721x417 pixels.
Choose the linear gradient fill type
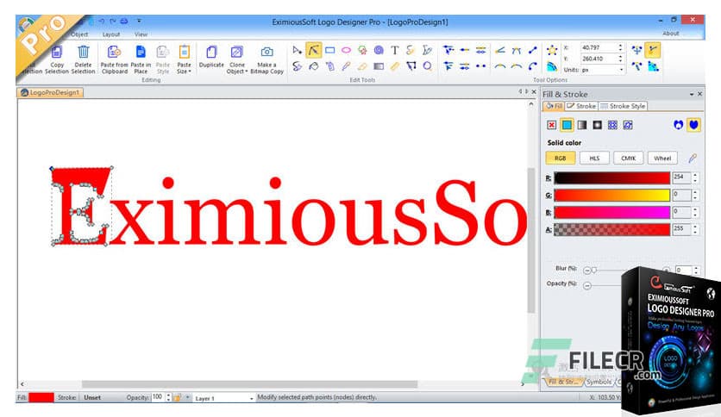pyautogui.click(x=582, y=125)
